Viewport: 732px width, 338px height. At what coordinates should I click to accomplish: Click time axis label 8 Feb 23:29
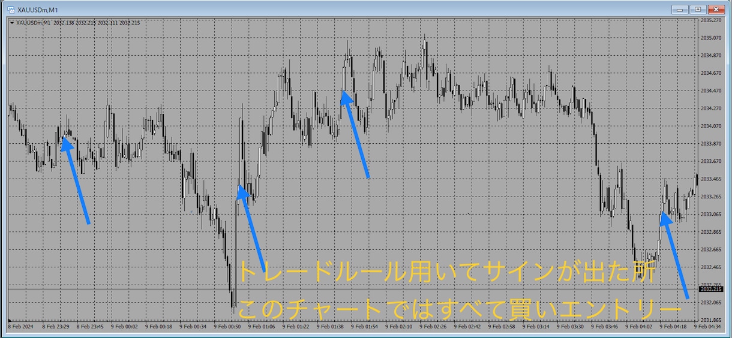click(x=56, y=327)
